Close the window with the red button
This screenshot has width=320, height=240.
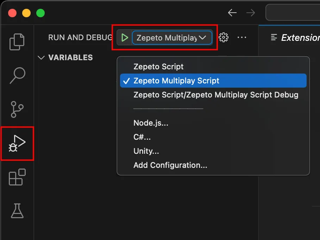pos(12,13)
